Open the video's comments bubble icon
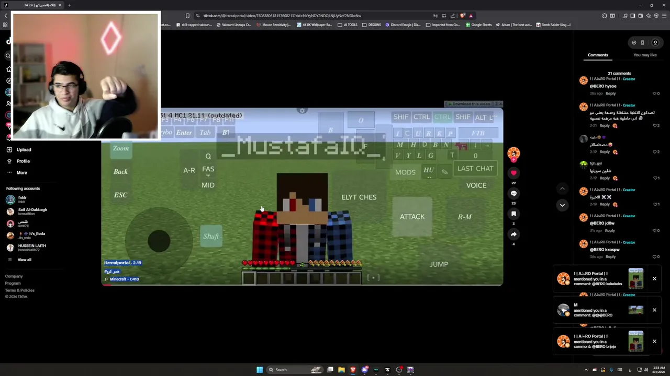 pos(513,193)
